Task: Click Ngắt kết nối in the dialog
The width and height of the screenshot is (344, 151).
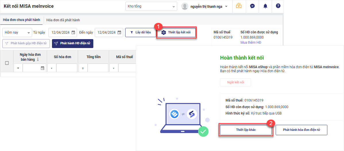Action: [235, 83]
